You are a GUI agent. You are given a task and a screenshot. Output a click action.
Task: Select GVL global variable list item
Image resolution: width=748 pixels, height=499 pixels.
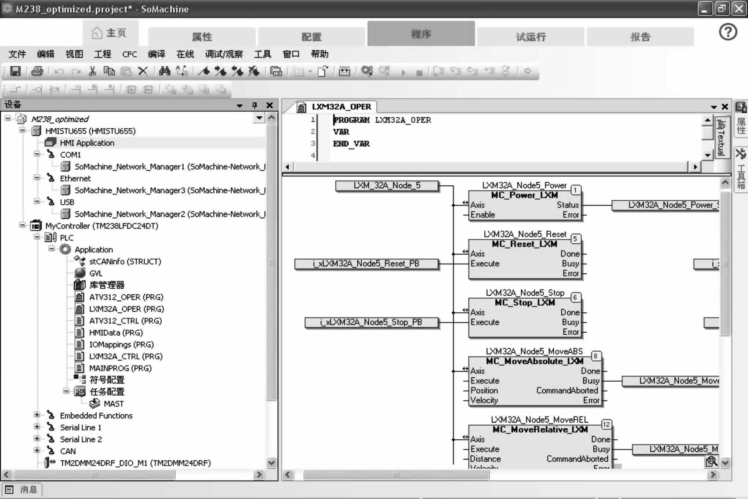click(x=96, y=273)
